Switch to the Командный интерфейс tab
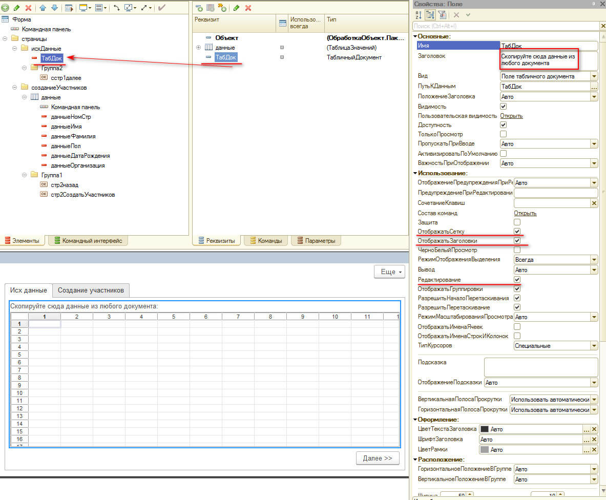 point(88,241)
